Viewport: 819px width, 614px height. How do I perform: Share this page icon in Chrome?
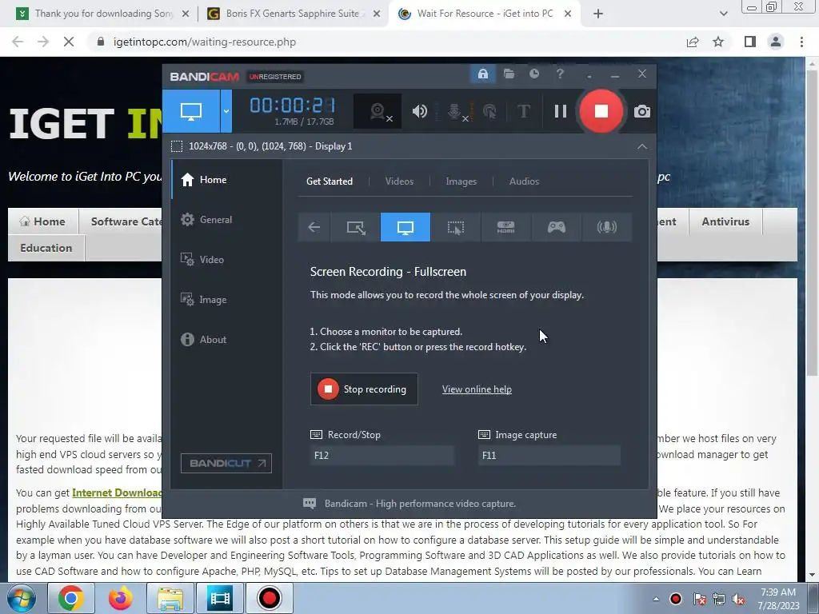coord(693,42)
